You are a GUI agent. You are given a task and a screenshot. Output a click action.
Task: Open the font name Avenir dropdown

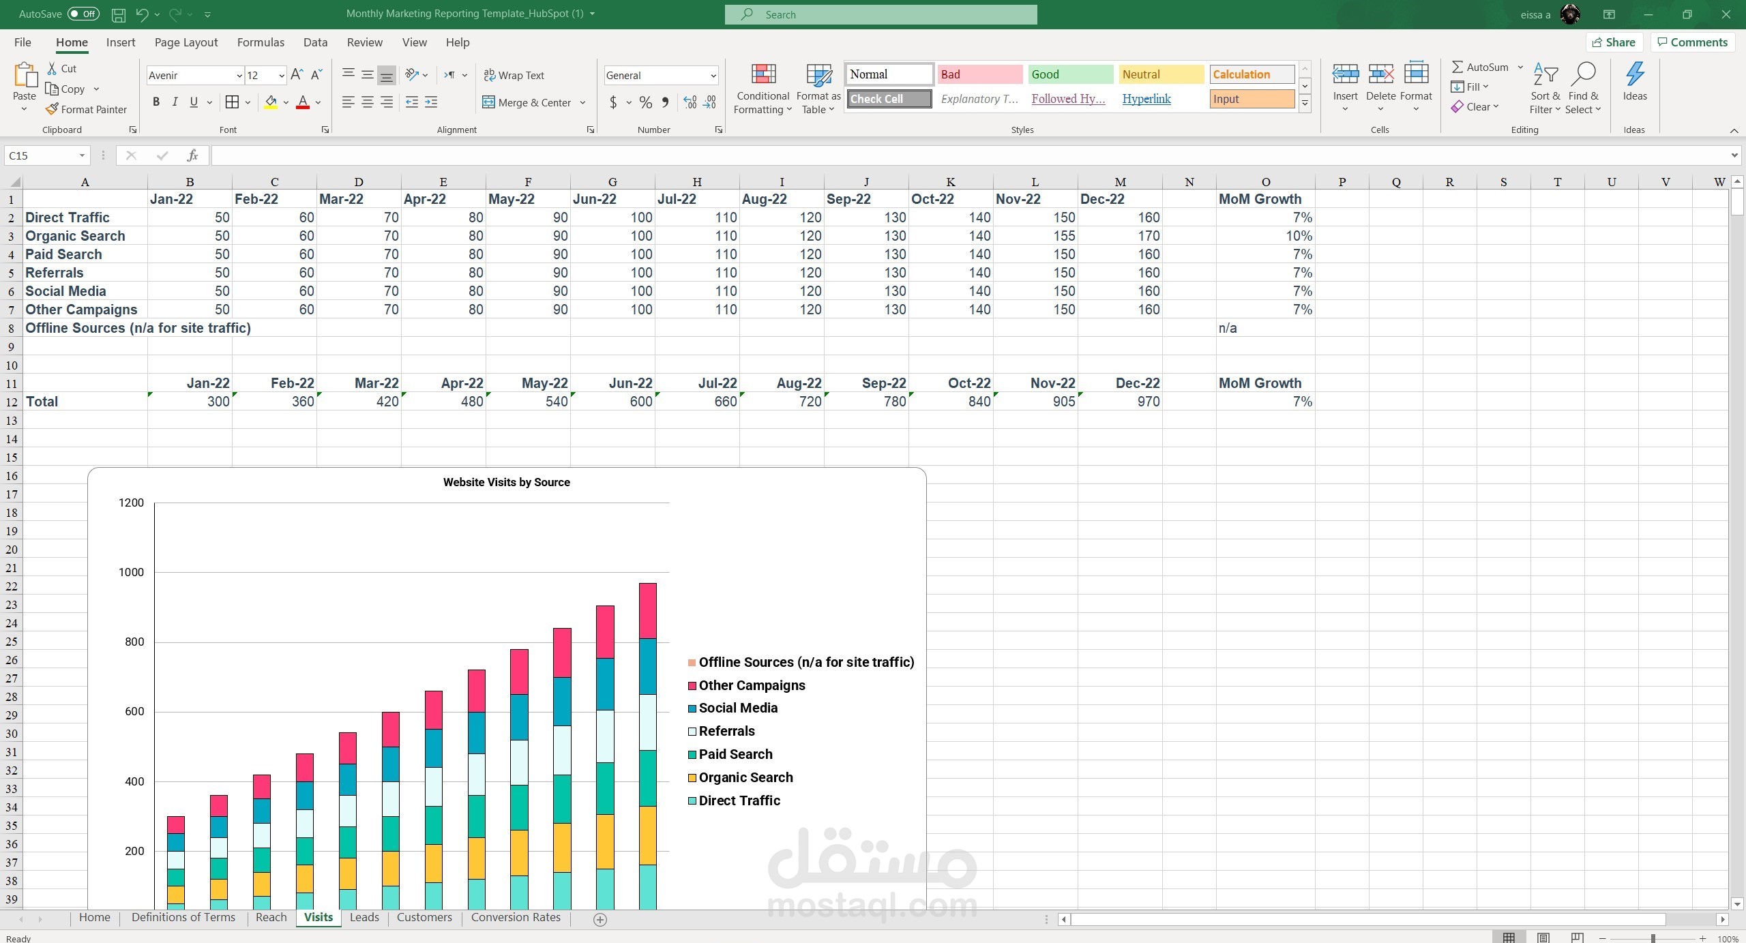[239, 76]
